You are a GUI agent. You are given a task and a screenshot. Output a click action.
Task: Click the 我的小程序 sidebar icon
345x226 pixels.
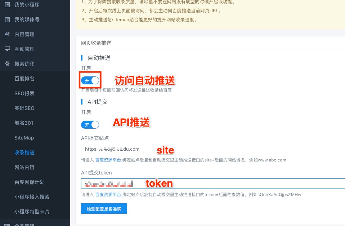click(7, 5)
